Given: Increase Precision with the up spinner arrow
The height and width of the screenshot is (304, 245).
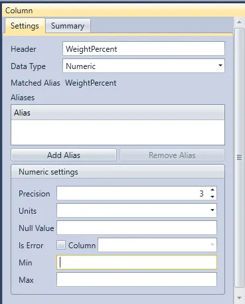Looking at the screenshot, I should click(x=212, y=190).
